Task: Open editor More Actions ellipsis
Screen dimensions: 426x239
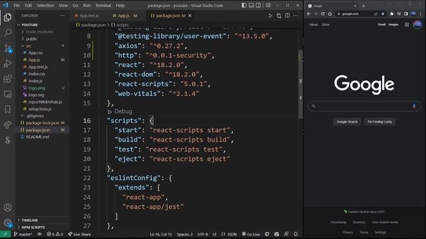Action: tap(296, 16)
